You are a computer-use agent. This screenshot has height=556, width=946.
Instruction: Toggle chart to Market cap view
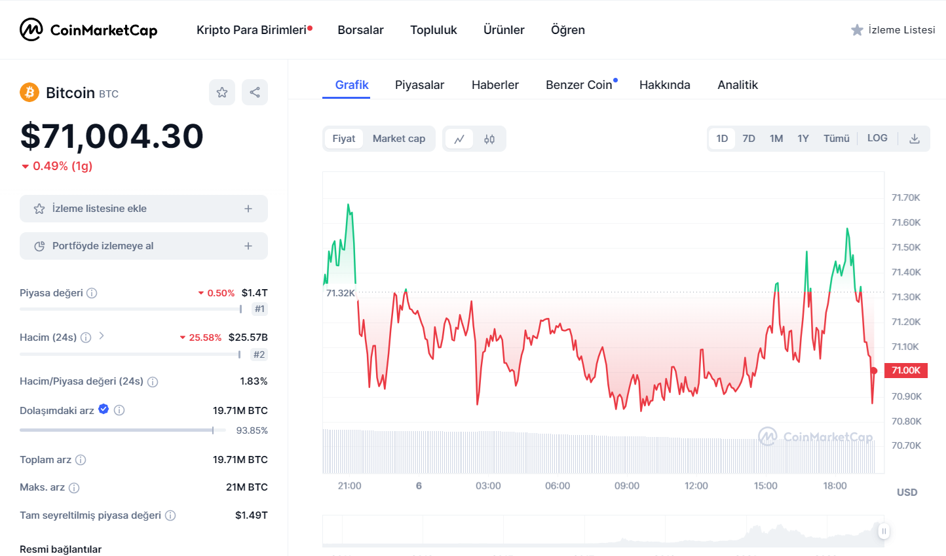point(399,139)
